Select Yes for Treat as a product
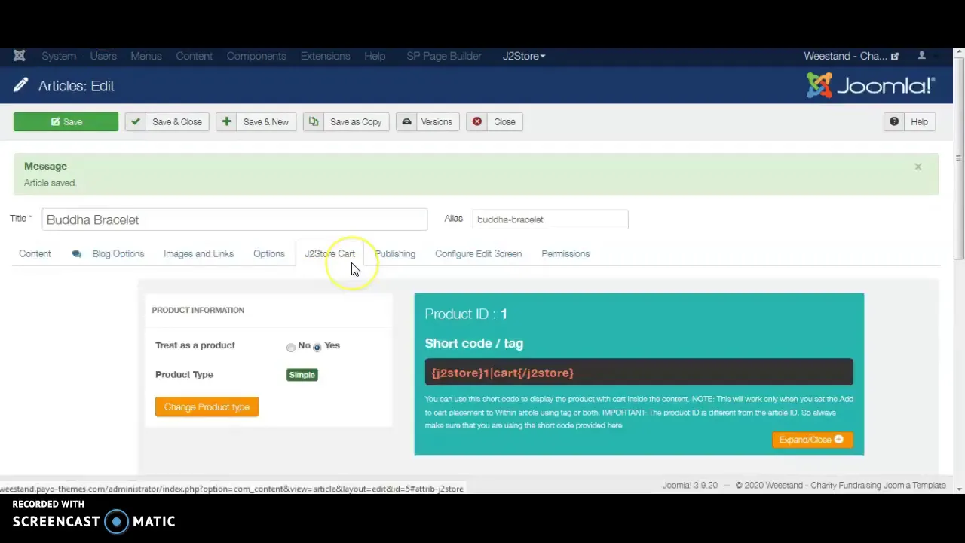 pyautogui.click(x=317, y=347)
